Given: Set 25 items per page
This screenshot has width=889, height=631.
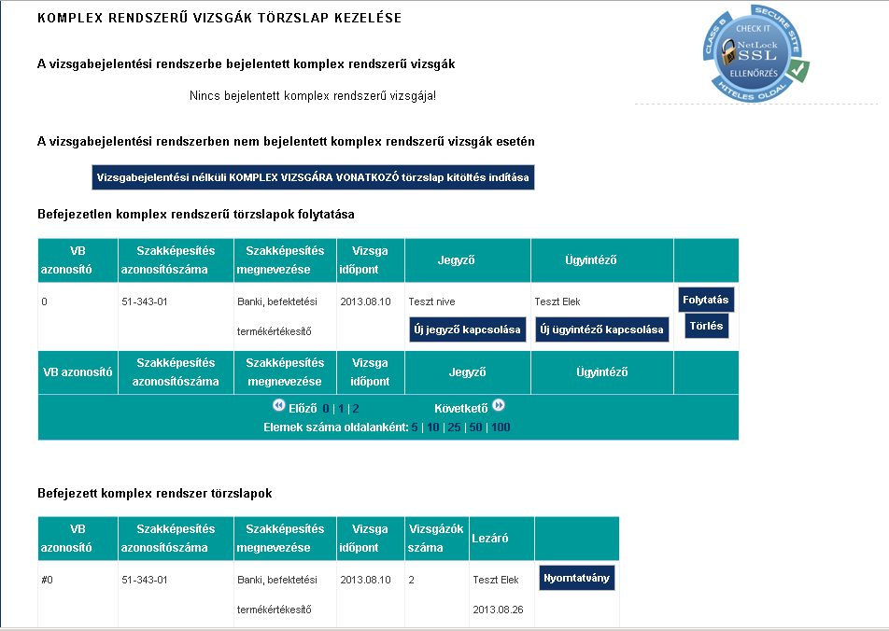Looking at the screenshot, I should pyautogui.click(x=454, y=428).
